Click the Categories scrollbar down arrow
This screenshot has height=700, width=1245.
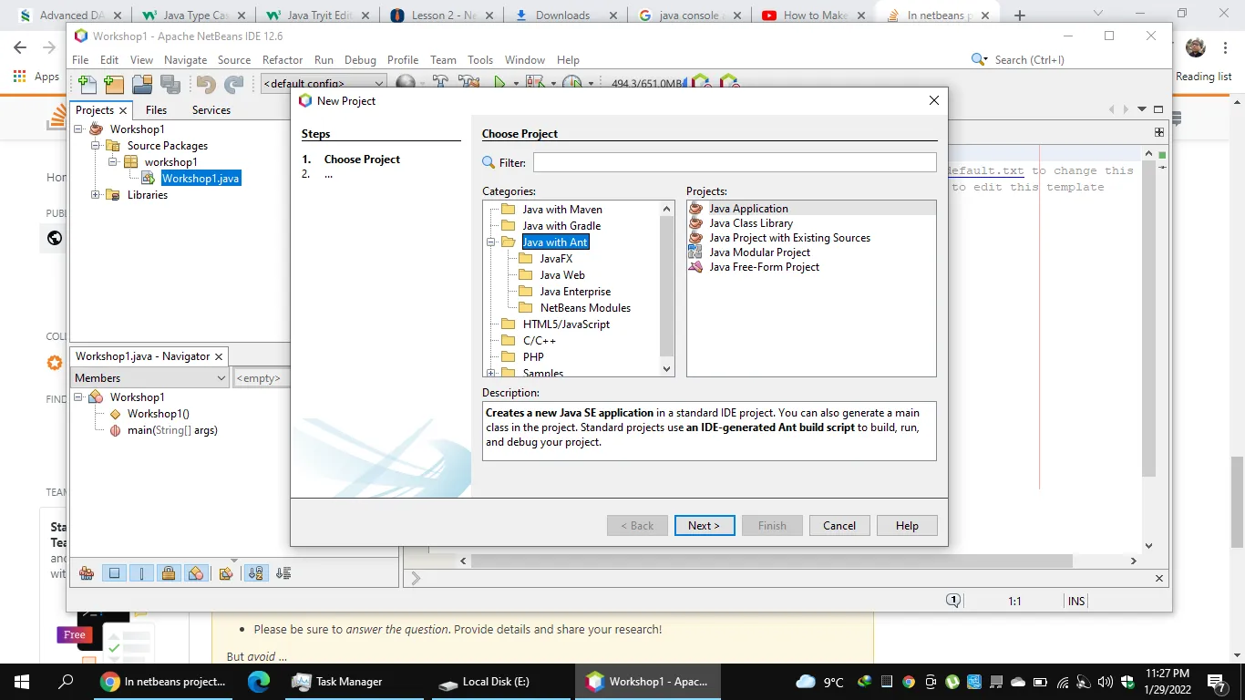[x=667, y=369]
